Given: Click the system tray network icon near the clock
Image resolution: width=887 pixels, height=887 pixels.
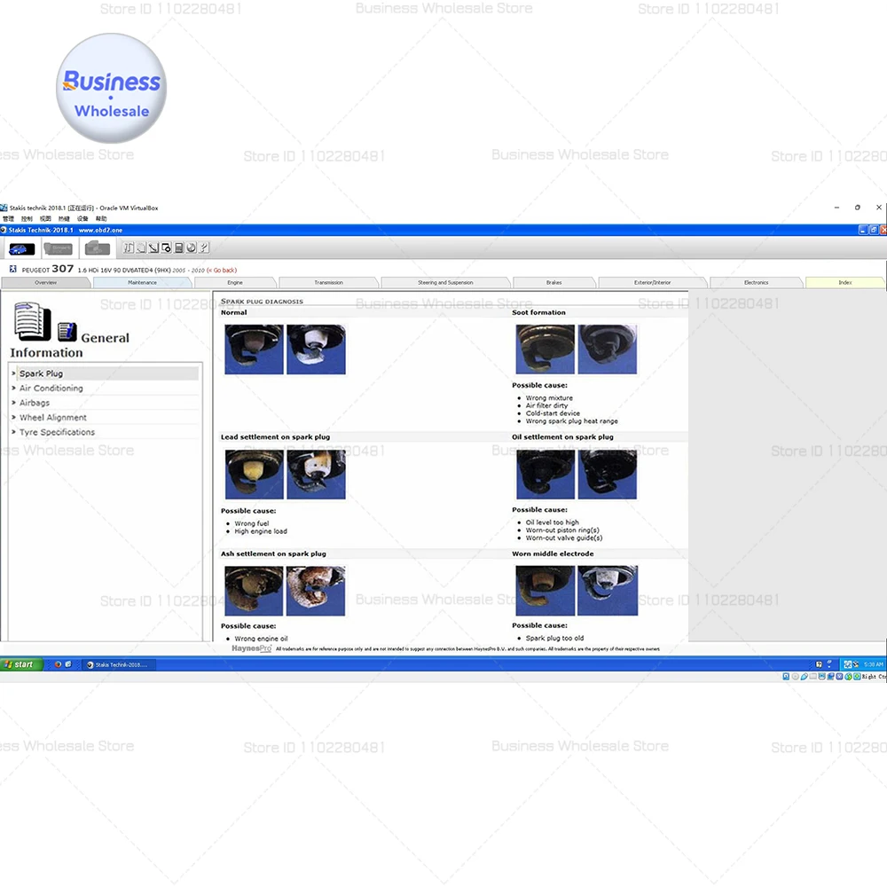Looking at the screenshot, I should (847, 664).
